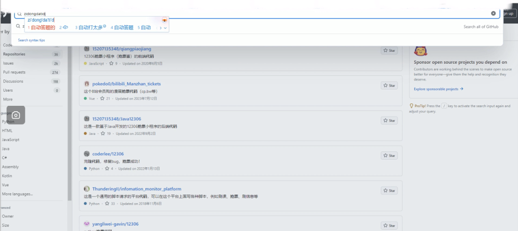
Task: Star the Java12306 repository
Action: (389, 120)
